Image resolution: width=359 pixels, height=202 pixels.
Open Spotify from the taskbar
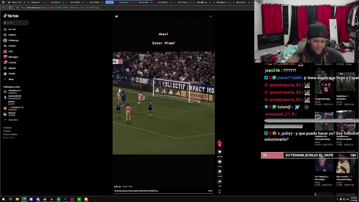[x=59, y=199]
